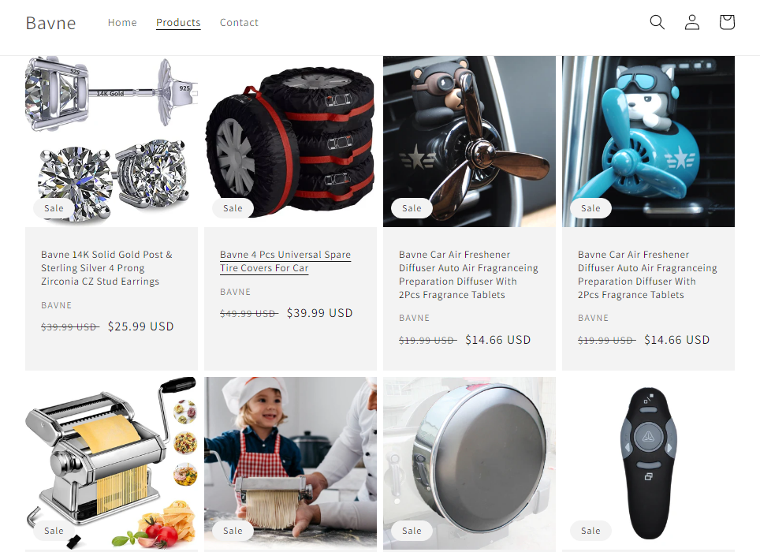This screenshot has height=552, width=760.
Task: Click the Sale badge on presenter remote
Action: pyautogui.click(x=590, y=531)
